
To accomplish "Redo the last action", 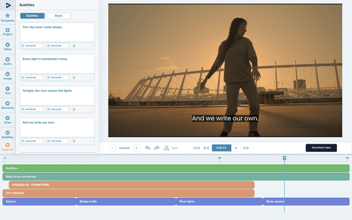I will click(x=157, y=148).
